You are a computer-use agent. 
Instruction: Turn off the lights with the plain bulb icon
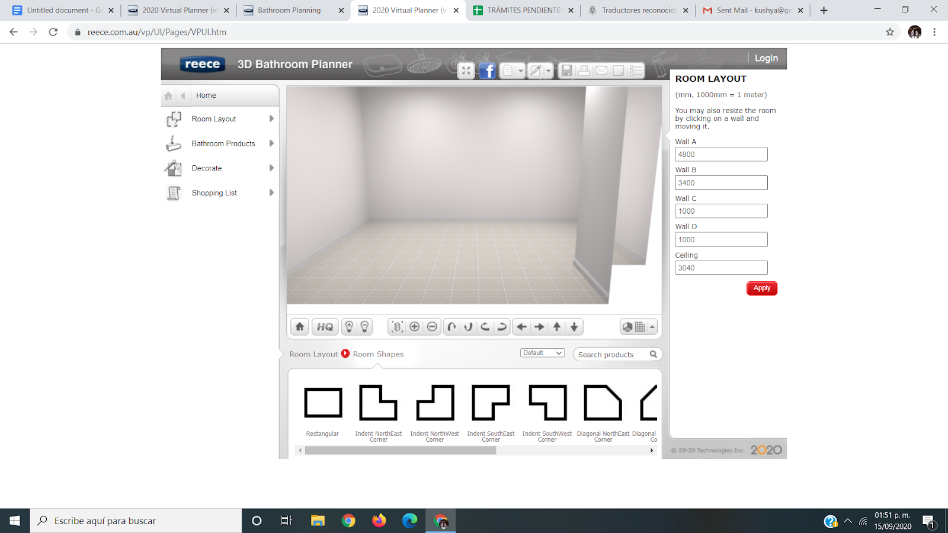(365, 327)
